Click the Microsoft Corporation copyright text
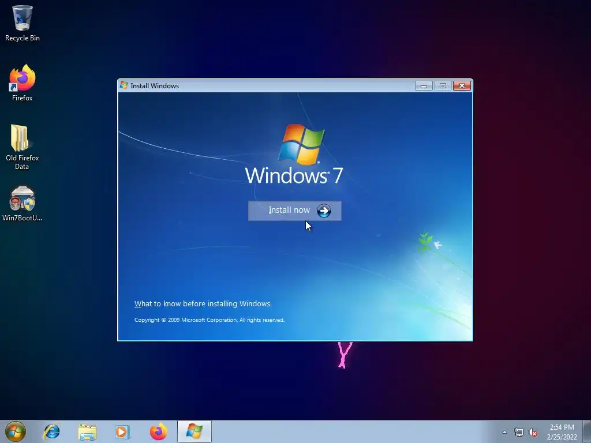This screenshot has width=591, height=443. tap(209, 320)
